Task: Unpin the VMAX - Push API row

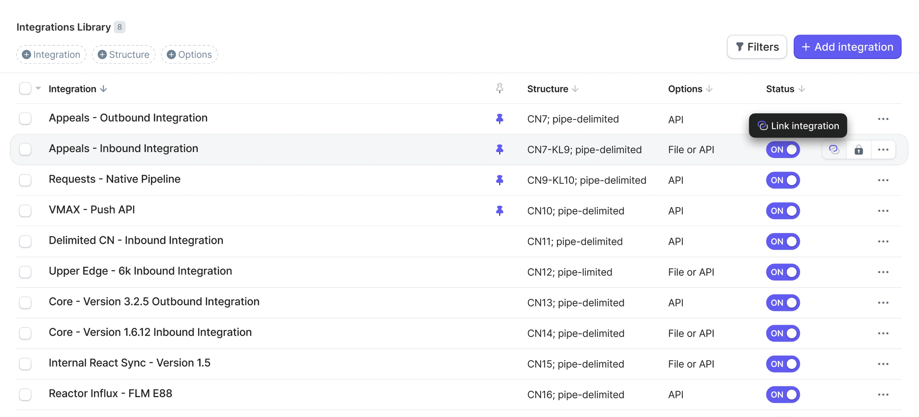Action: pos(500,211)
